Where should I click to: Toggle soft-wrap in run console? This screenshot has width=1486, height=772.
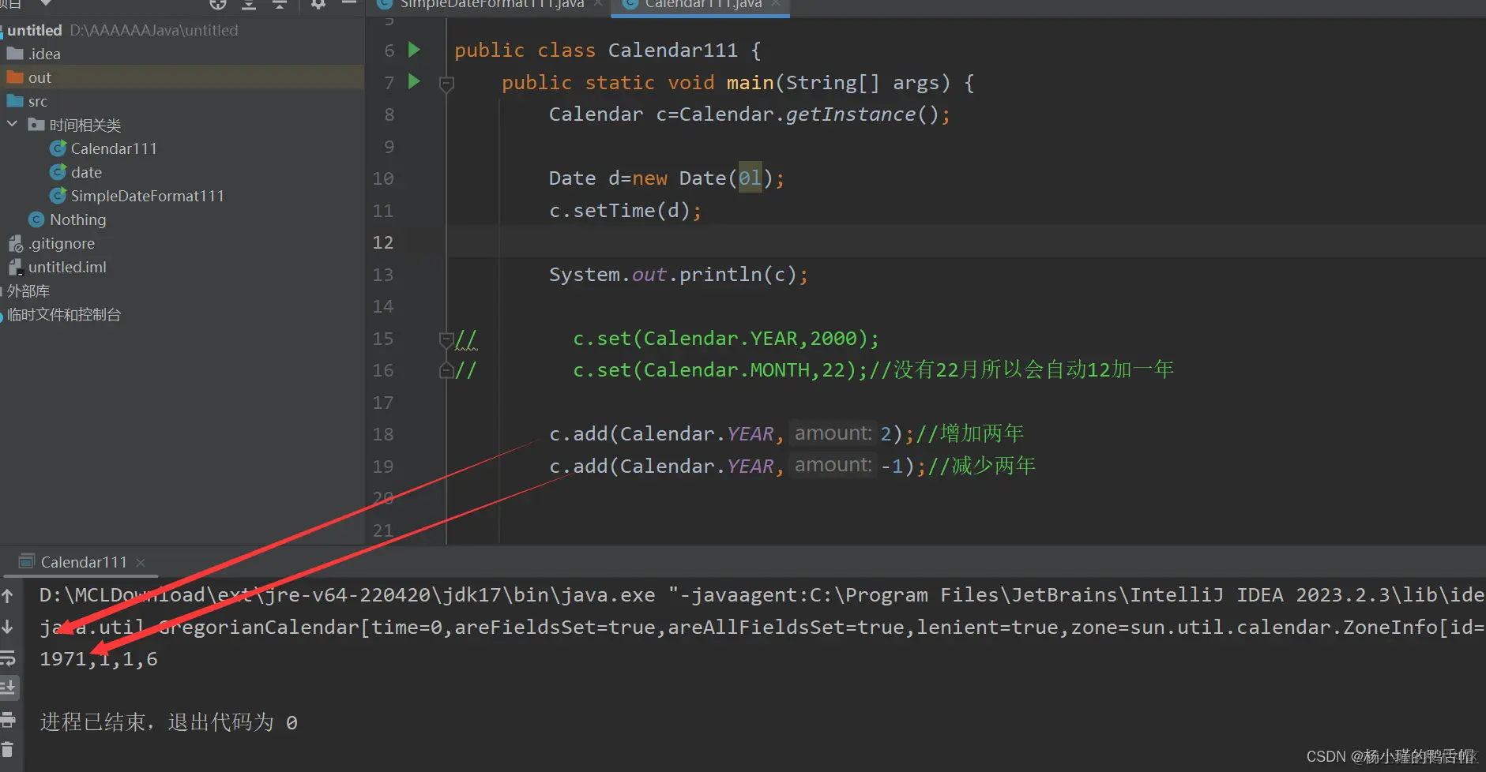8,657
